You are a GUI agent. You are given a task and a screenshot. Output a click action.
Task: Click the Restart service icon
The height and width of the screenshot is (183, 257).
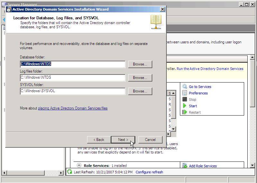[x=184, y=112]
